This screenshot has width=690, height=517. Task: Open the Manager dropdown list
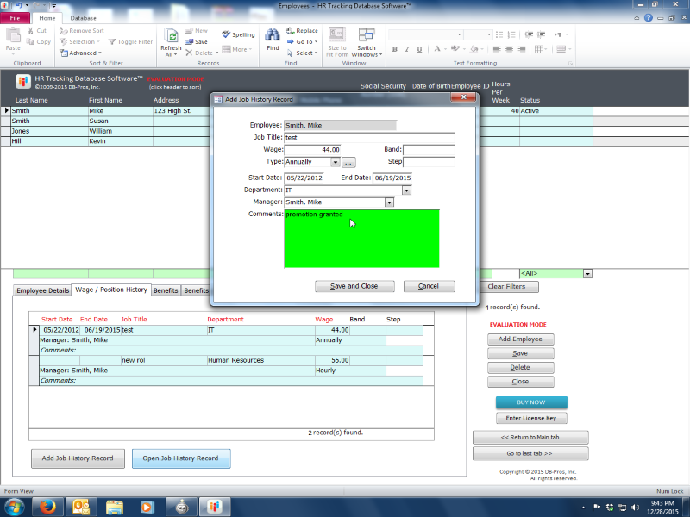tap(389, 202)
